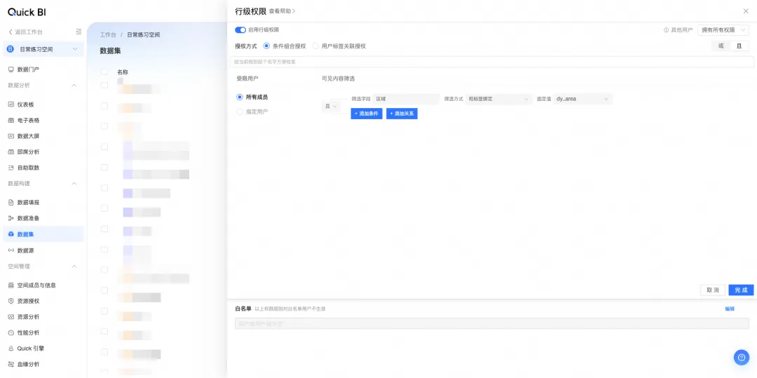Image resolution: width=757 pixels, height=378 pixels.
Task: Collapse the sidebar with the fold icon
Action: click(79, 32)
